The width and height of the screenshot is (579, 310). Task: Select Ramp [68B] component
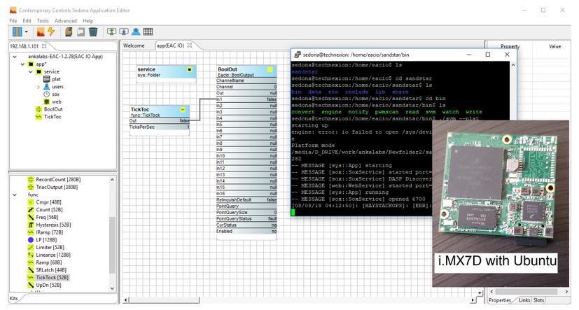pyautogui.click(x=49, y=262)
